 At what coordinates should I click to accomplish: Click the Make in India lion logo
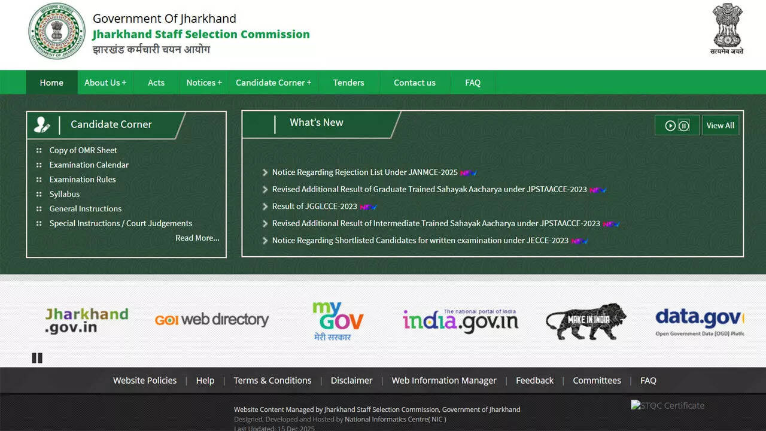pyautogui.click(x=586, y=322)
